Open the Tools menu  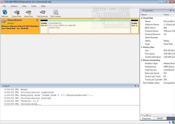pos(34,6)
